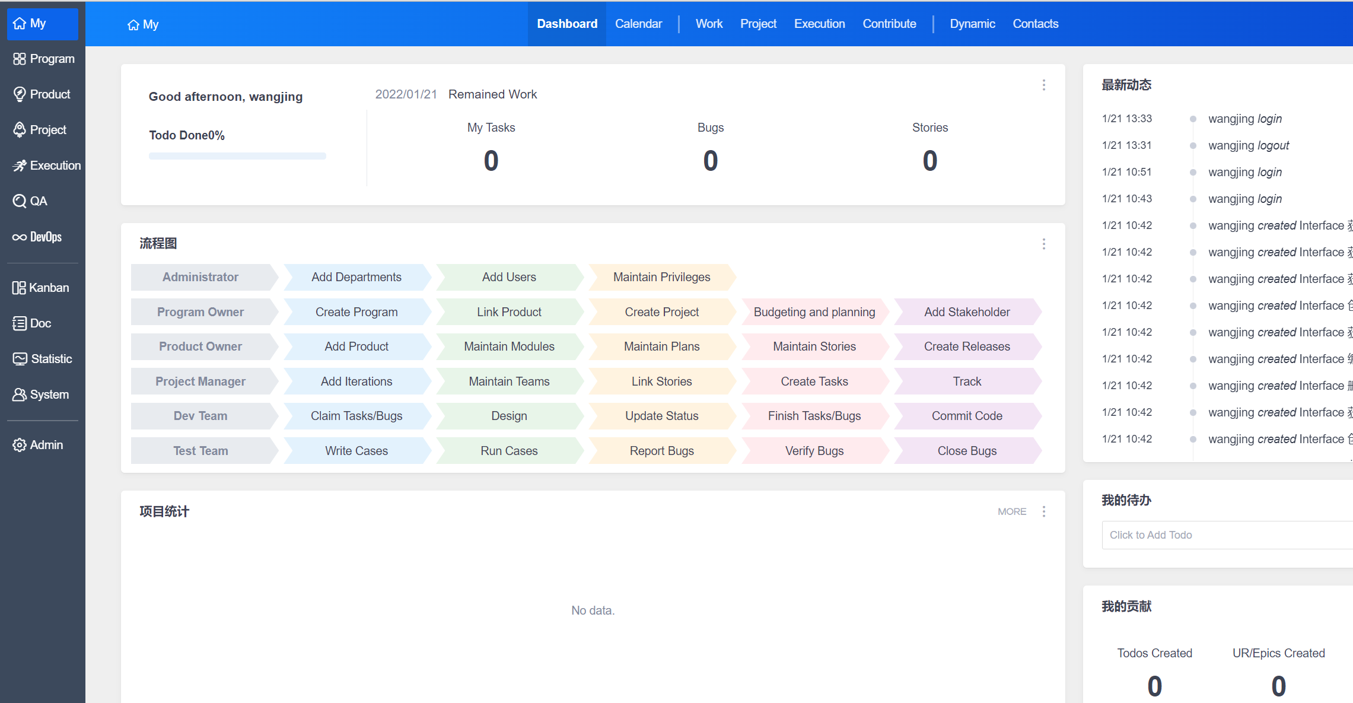Viewport: 1353px width, 703px height.
Task: Click the Claim Tasks/Bugs flow step
Action: click(356, 416)
